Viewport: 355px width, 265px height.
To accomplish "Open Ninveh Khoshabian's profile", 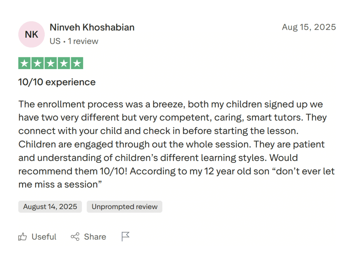I will coord(92,27).
